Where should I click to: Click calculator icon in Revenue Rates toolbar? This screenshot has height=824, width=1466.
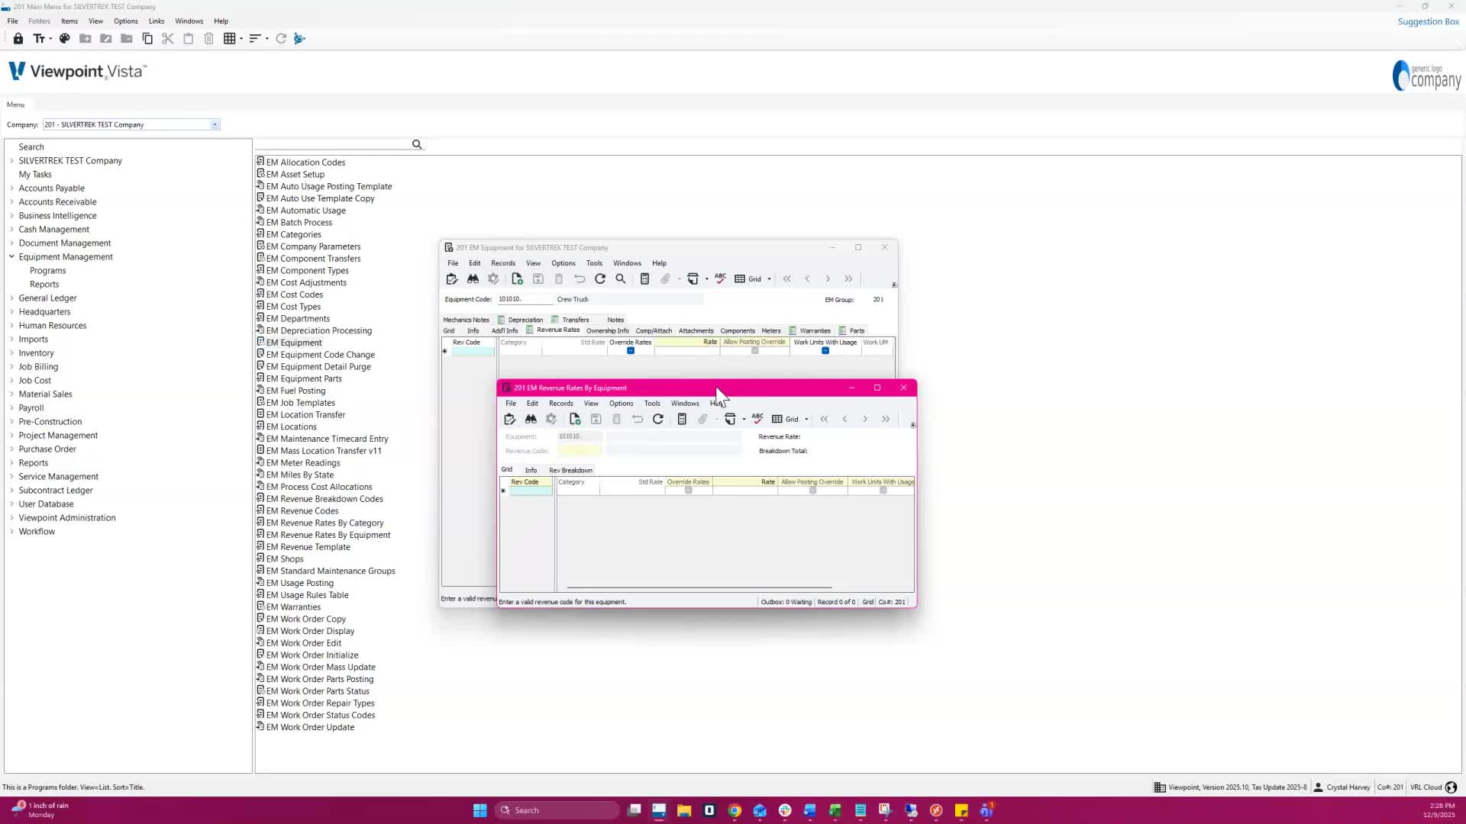(x=682, y=419)
